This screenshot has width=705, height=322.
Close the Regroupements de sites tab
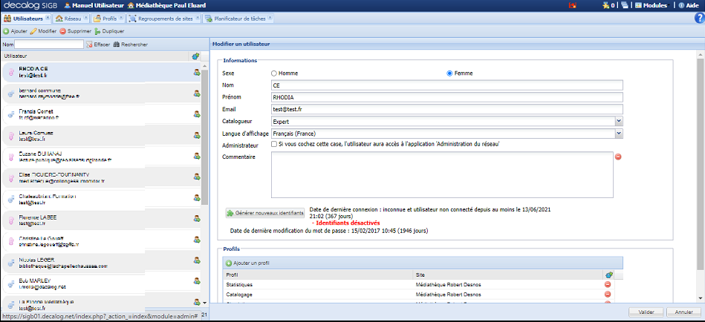197,18
